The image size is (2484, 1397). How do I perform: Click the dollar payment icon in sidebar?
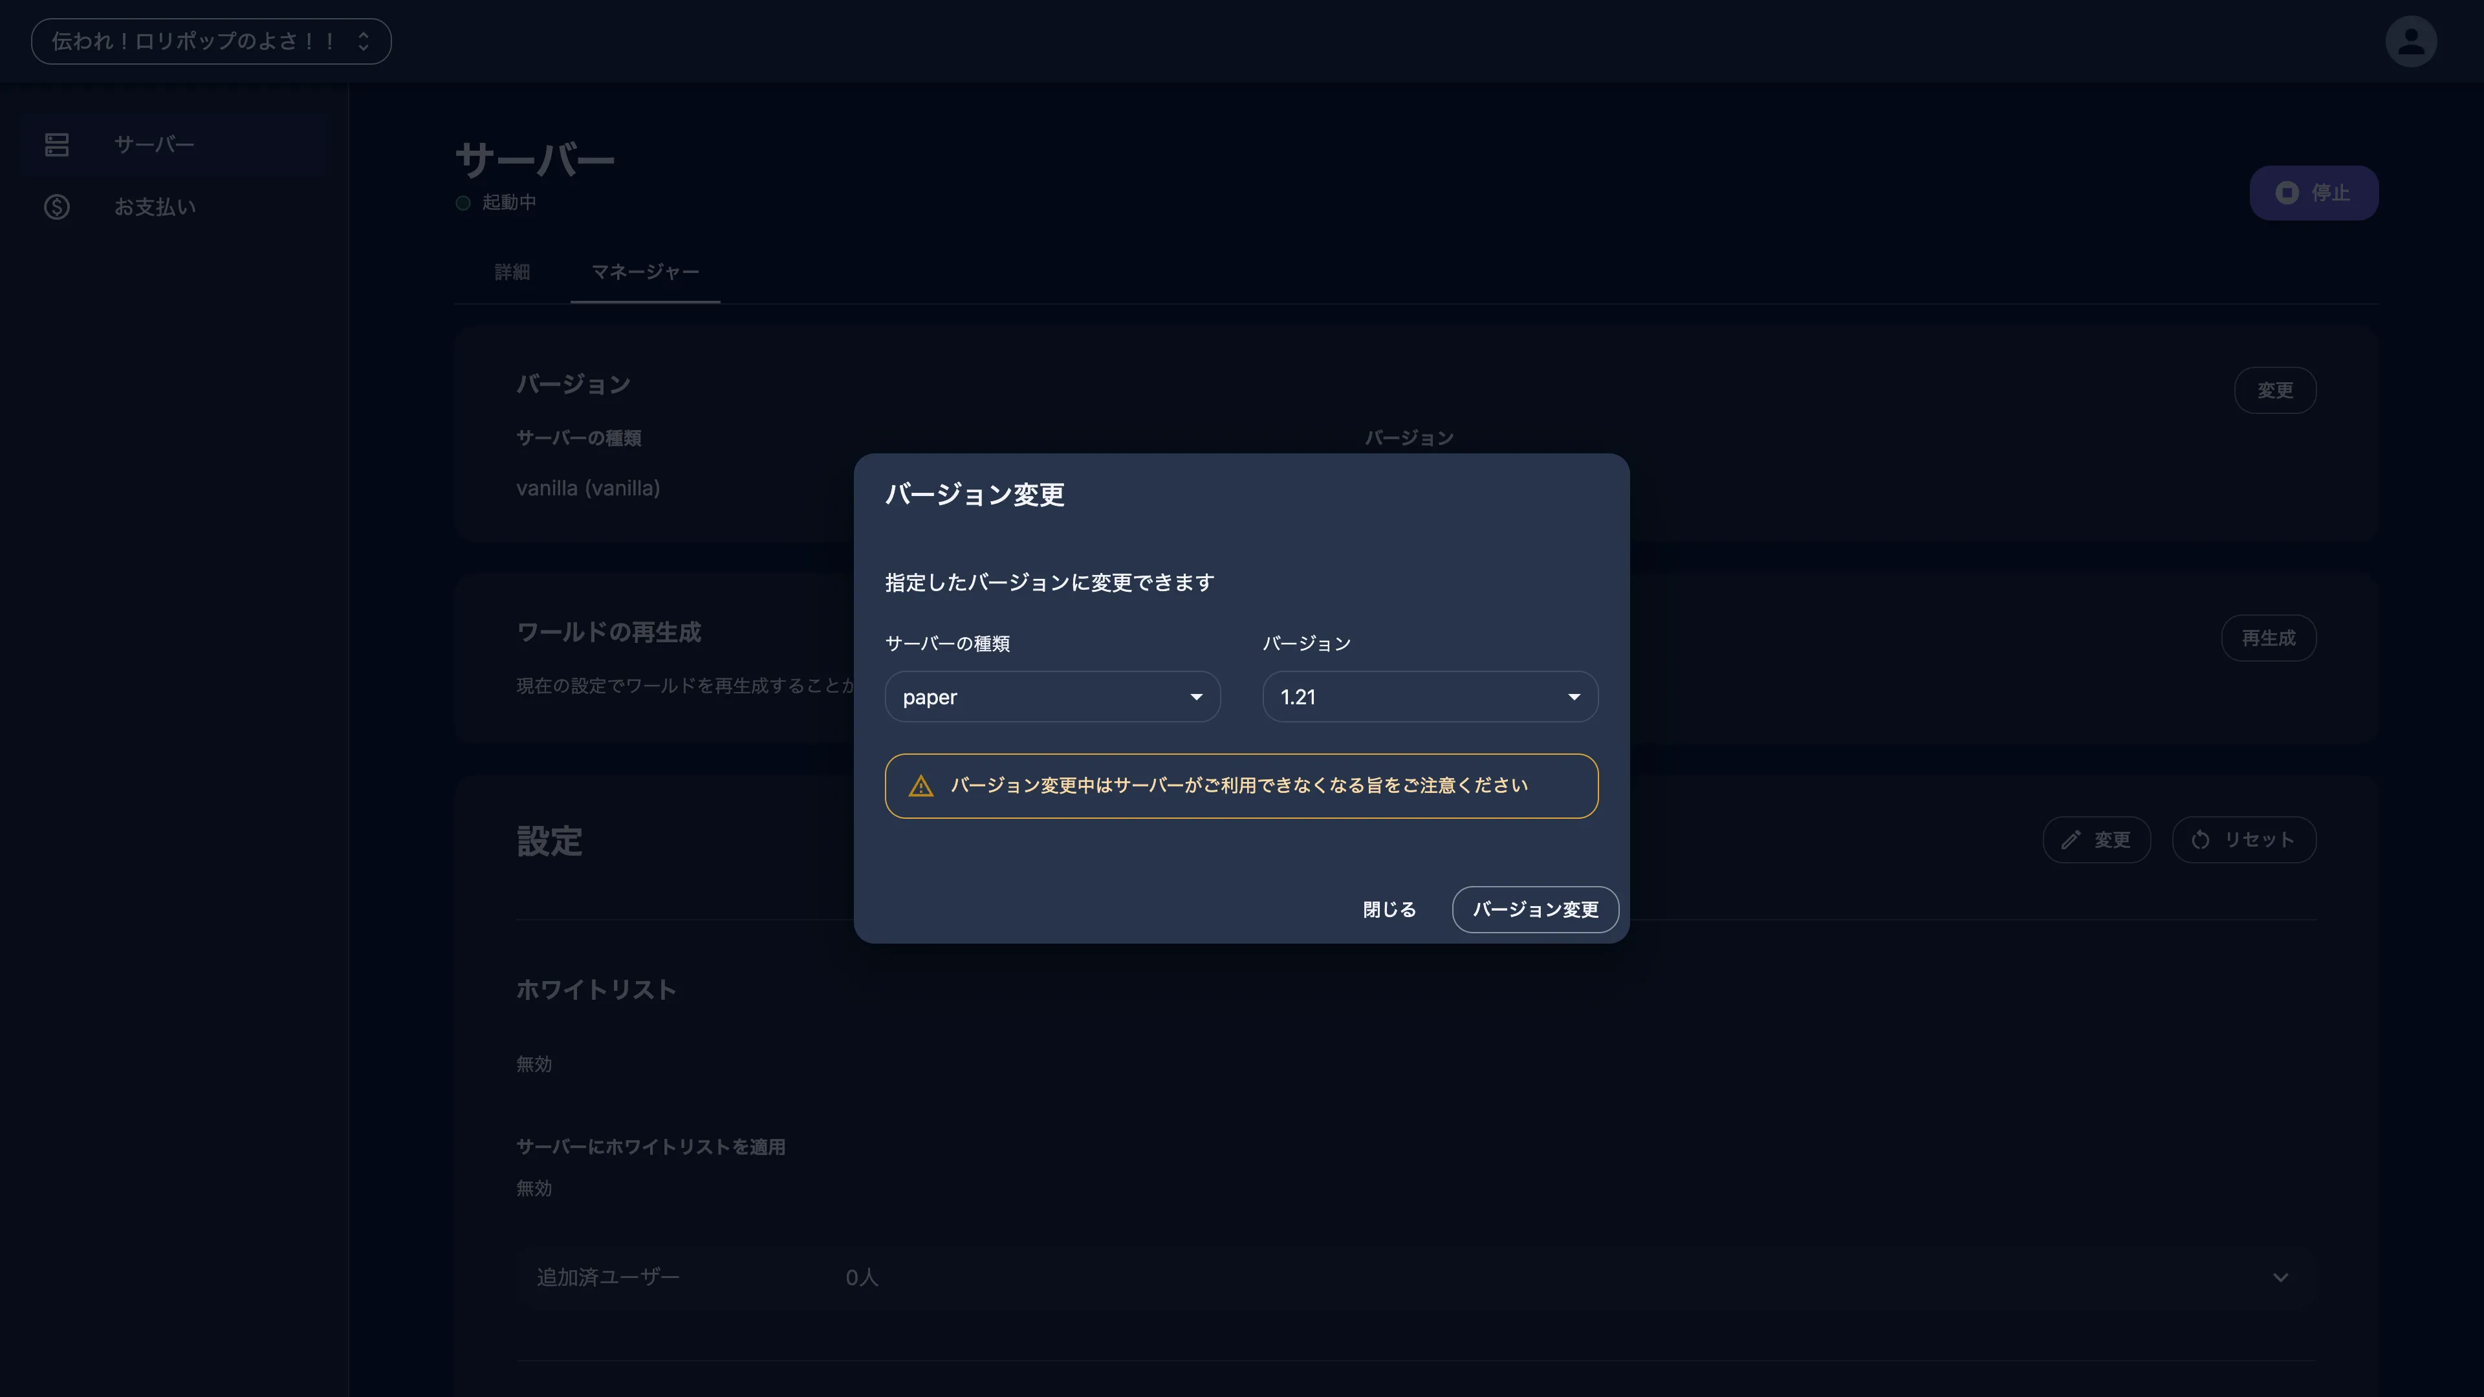(x=57, y=206)
